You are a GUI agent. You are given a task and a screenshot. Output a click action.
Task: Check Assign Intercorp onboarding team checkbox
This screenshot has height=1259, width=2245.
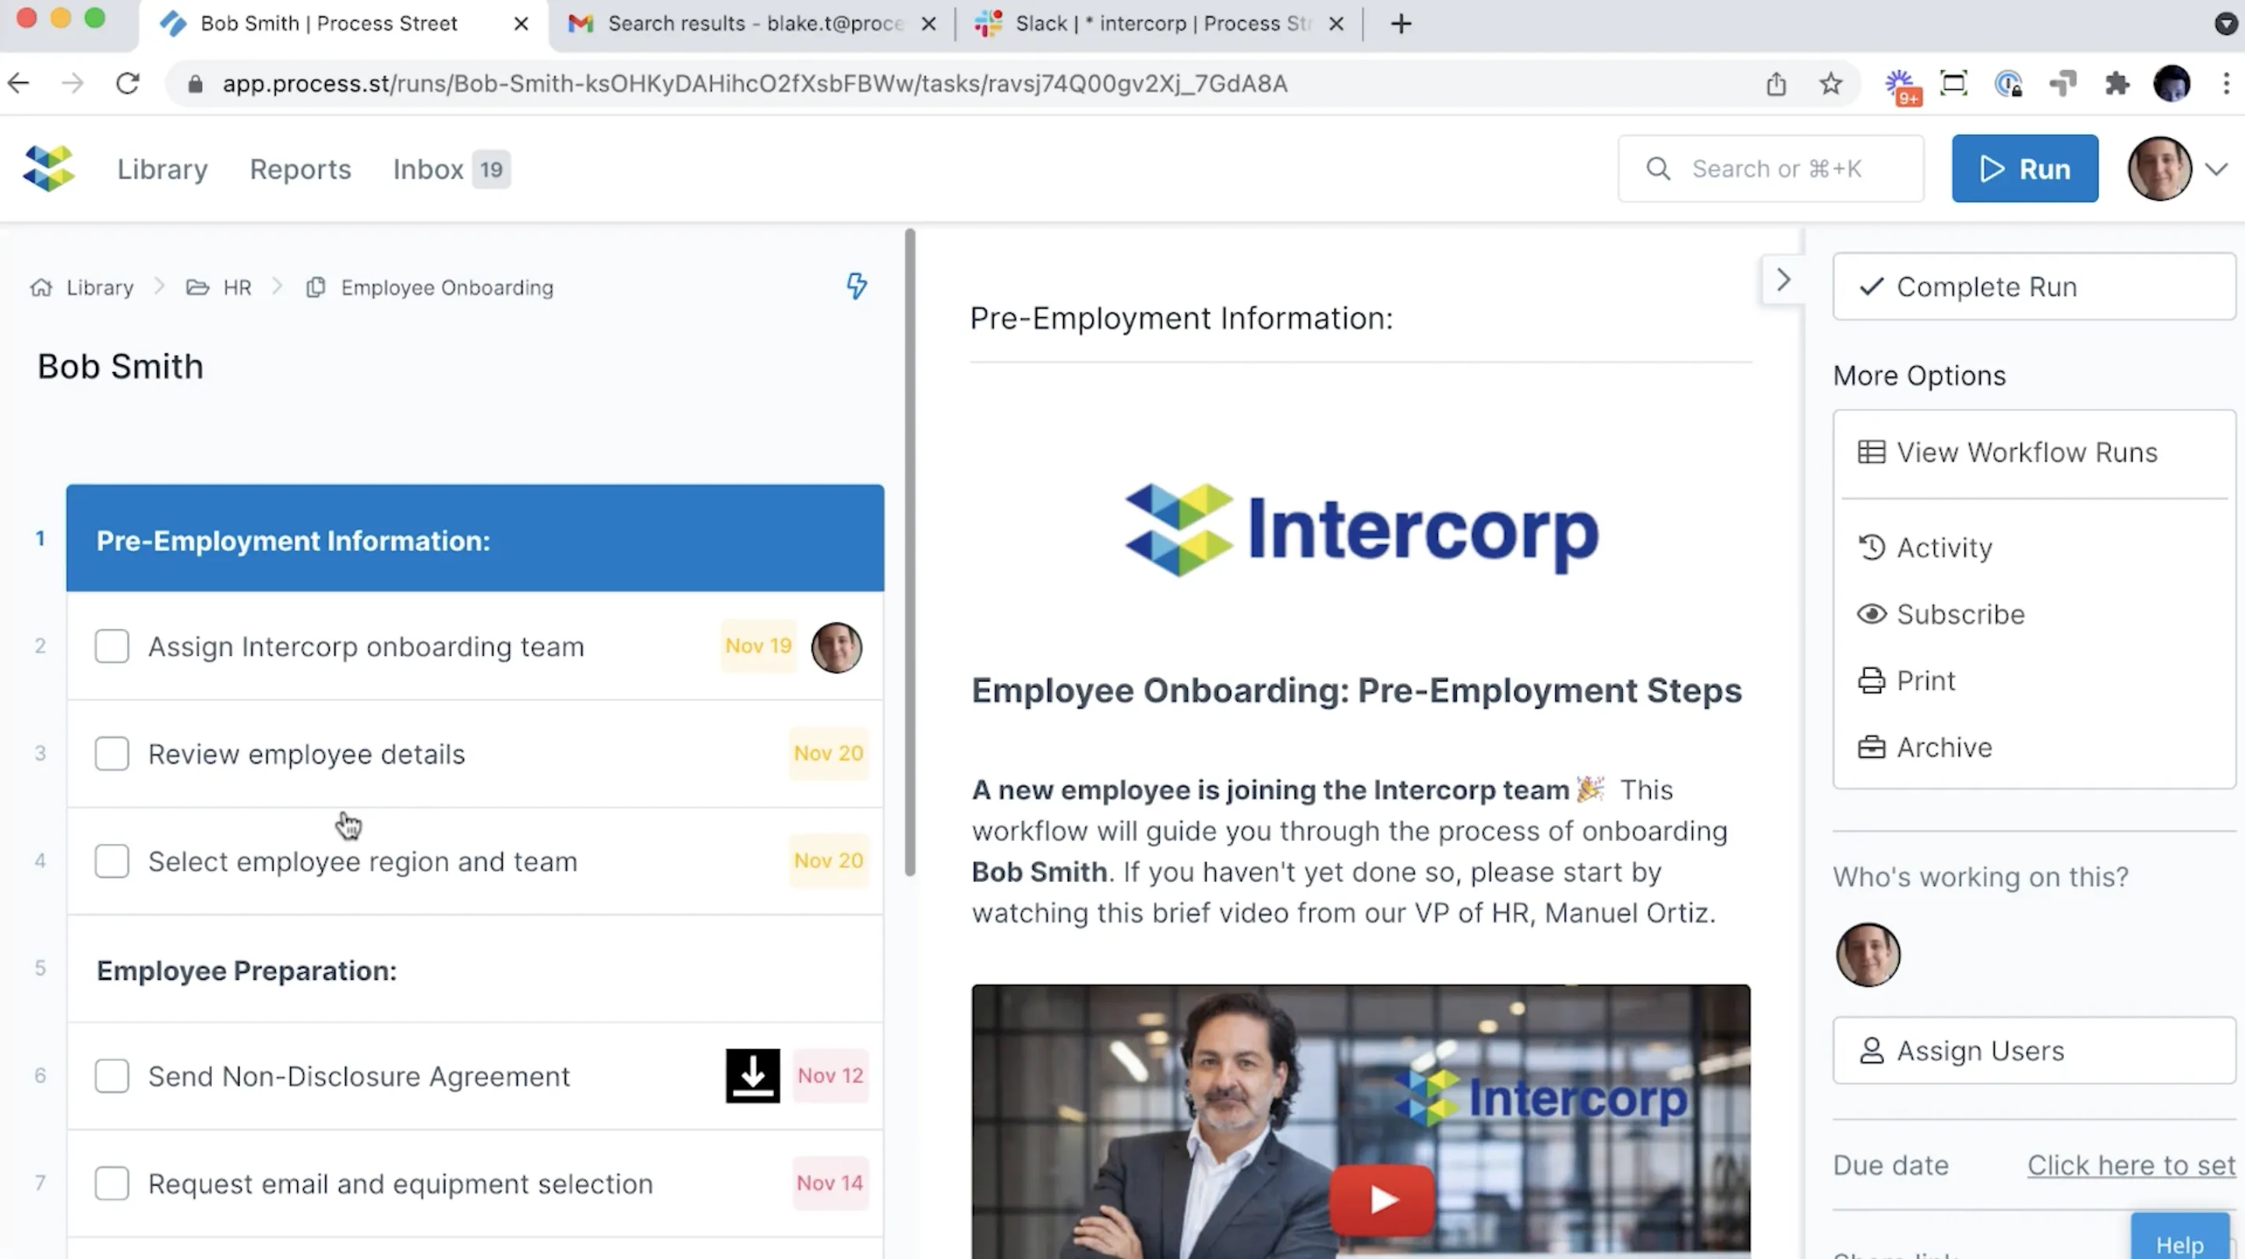click(x=111, y=646)
